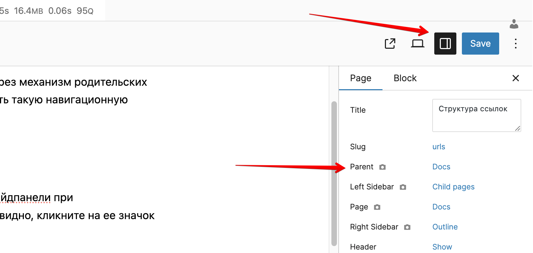The image size is (533, 253).
Task: Click the camera icon beside Left Sidebar
Action: point(403,187)
